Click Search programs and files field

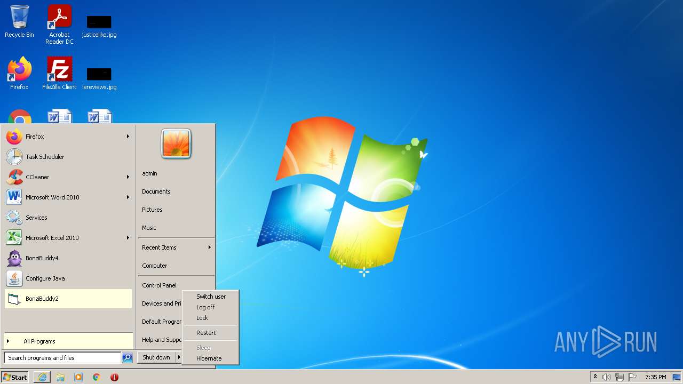(62, 358)
